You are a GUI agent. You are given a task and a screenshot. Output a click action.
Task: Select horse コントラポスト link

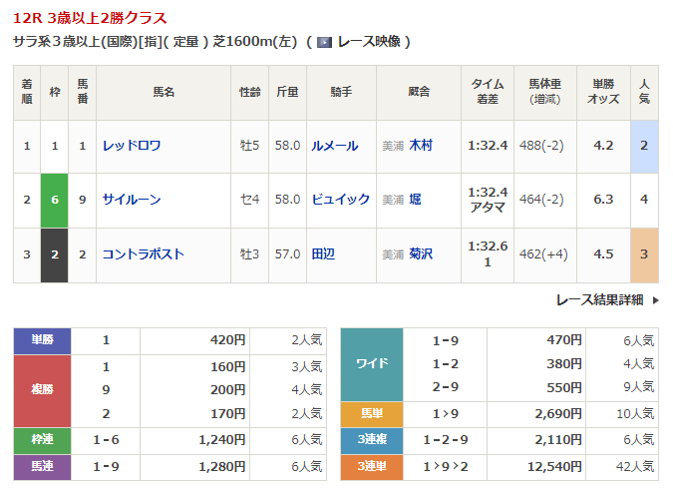pyautogui.click(x=143, y=253)
